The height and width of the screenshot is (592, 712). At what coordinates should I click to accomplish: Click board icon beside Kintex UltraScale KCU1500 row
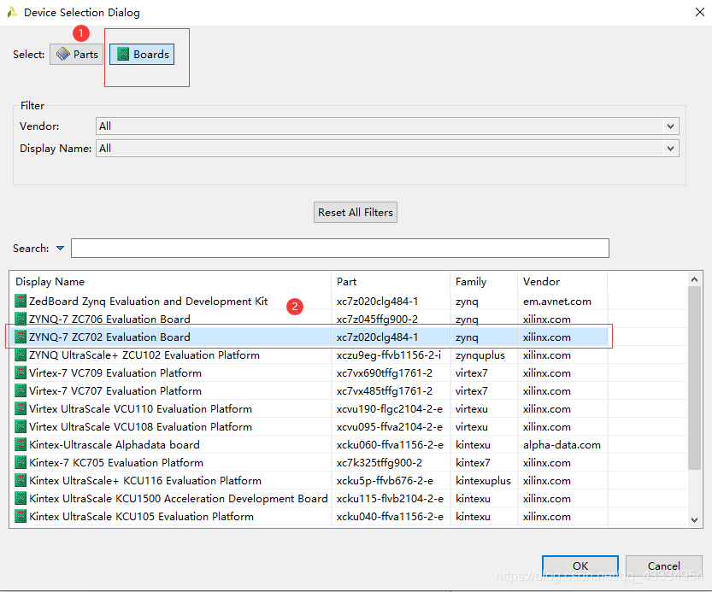coord(21,498)
